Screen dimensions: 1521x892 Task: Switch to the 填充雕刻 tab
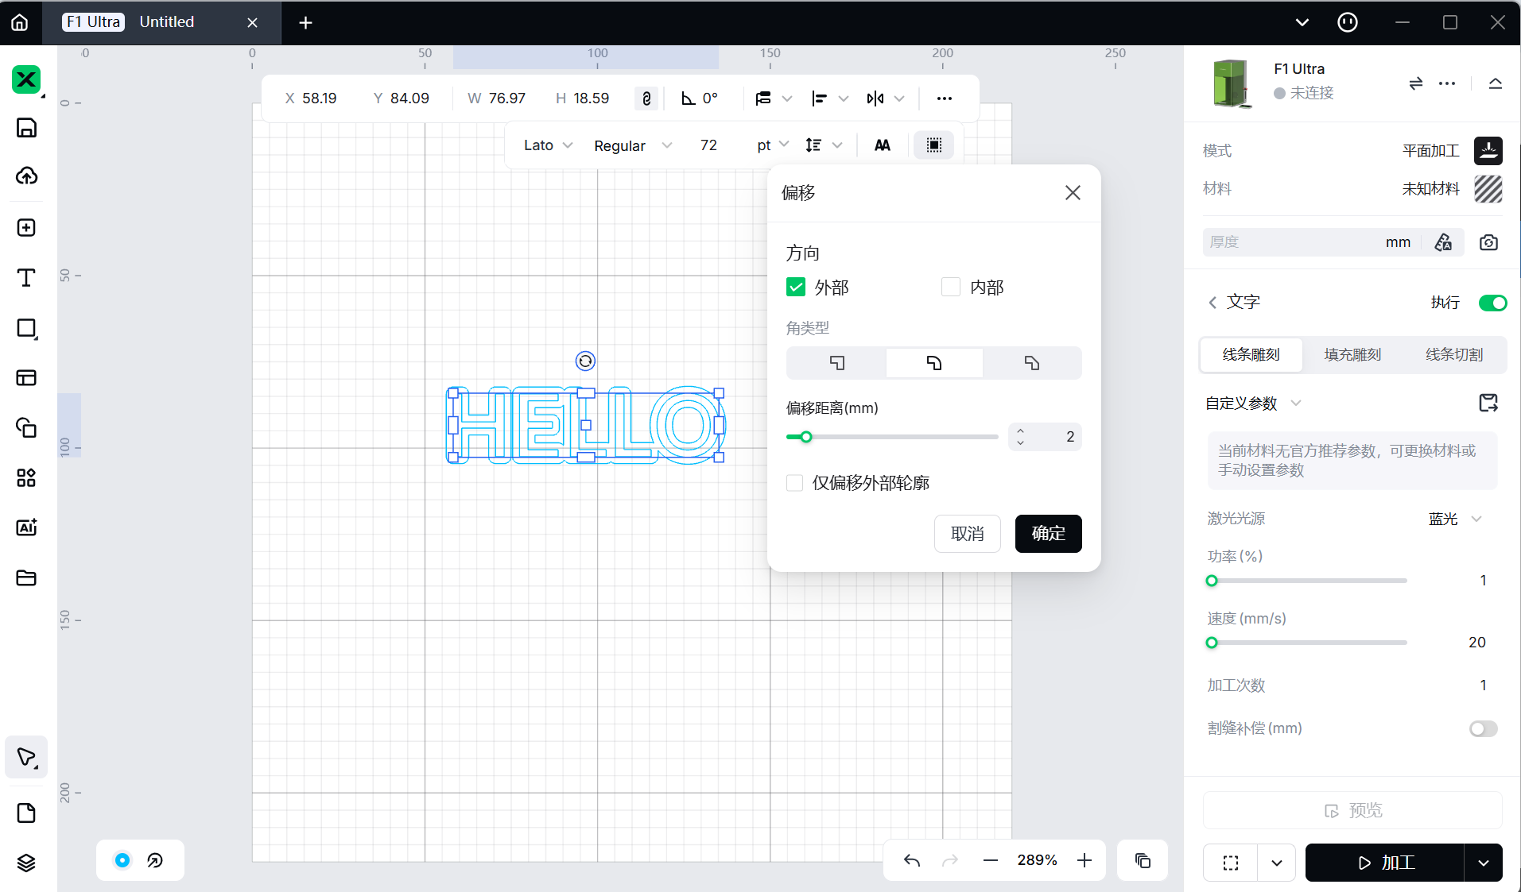pyautogui.click(x=1352, y=355)
